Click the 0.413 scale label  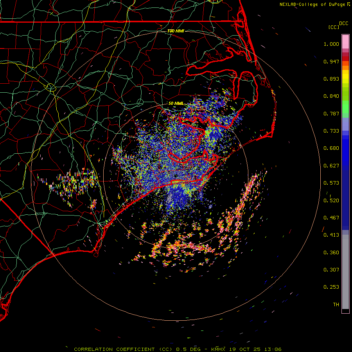(331, 235)
